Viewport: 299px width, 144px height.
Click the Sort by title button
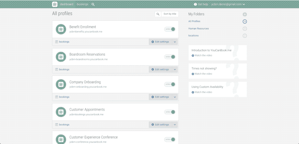[170, 14]
